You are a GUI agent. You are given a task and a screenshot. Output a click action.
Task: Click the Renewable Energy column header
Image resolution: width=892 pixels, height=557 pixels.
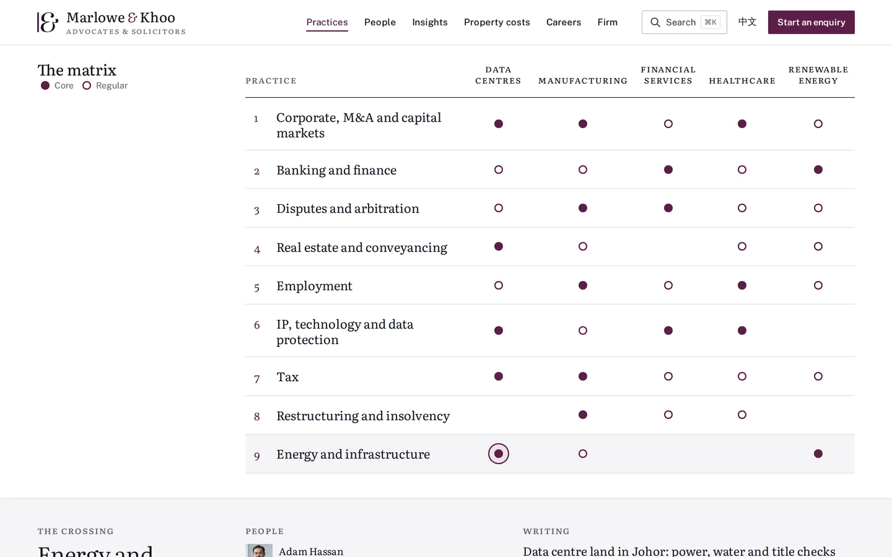coord(818,75)
